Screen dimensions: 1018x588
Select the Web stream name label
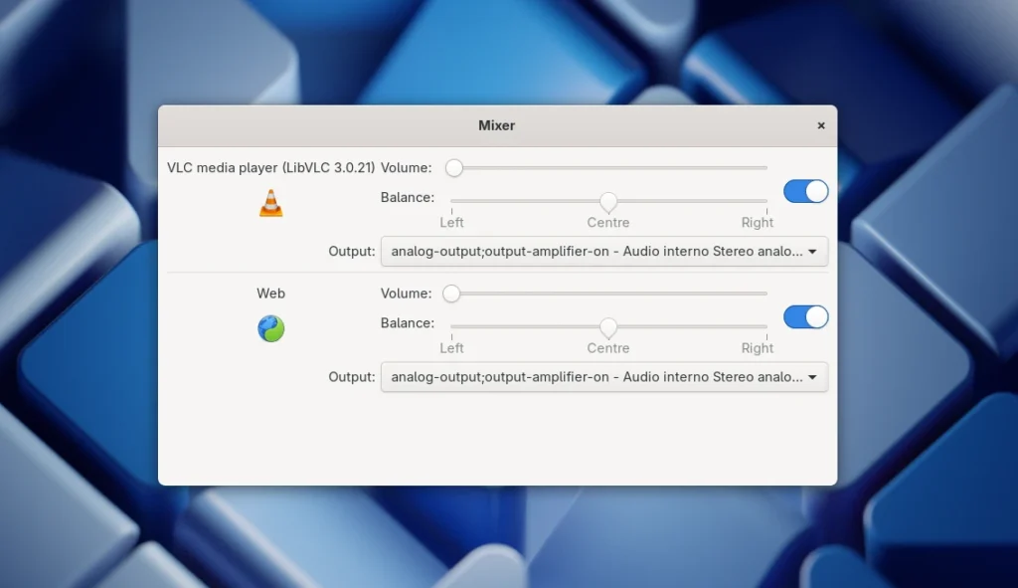[x=269, y=294]
